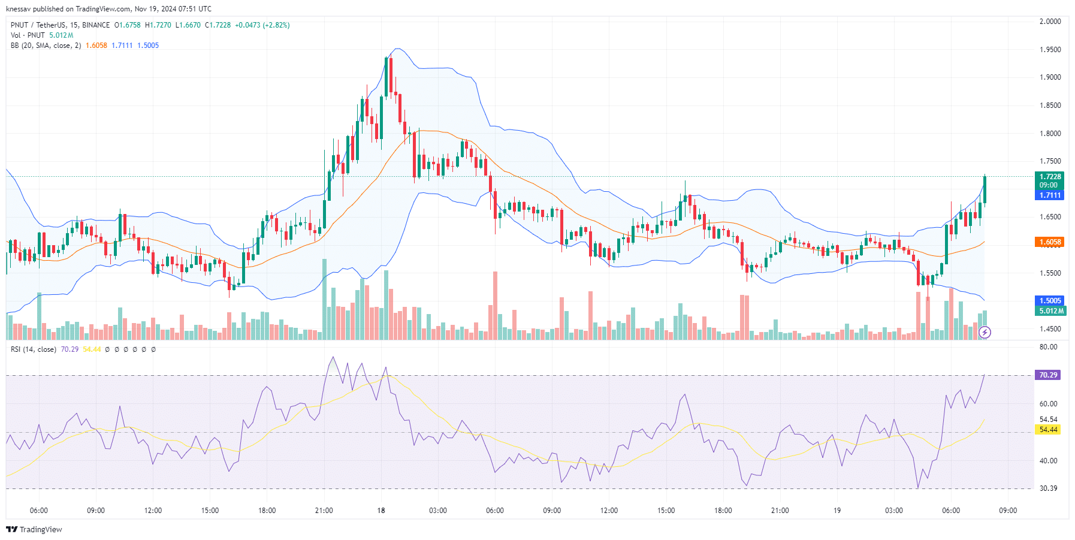The height and width of the screenshot is (540, 1075).
Task: Click the blue 1.5005 lower band tag
Action: tap(1050, 301)
